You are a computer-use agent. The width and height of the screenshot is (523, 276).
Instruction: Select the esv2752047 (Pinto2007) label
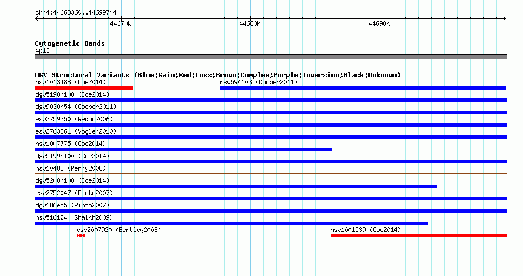point(74,193)
